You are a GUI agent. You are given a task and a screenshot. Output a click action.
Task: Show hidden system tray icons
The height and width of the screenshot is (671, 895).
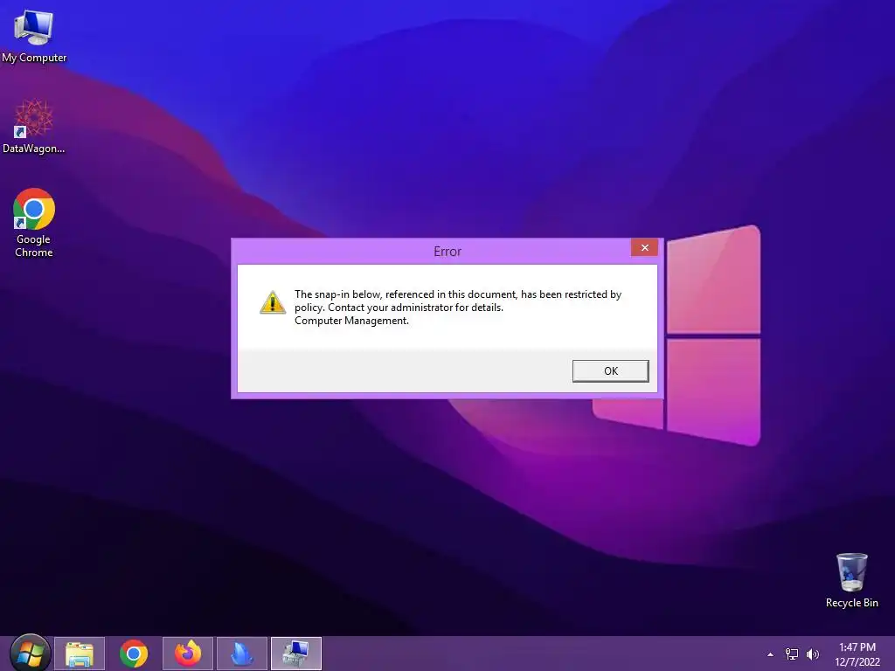(770, 654)
